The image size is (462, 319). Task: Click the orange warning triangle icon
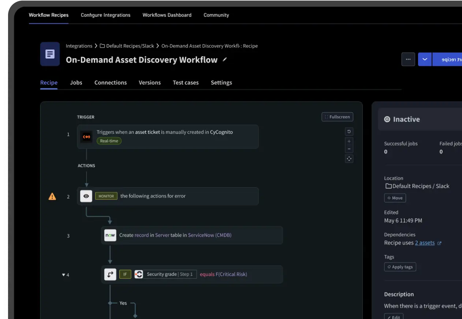(x=52, y=196)
